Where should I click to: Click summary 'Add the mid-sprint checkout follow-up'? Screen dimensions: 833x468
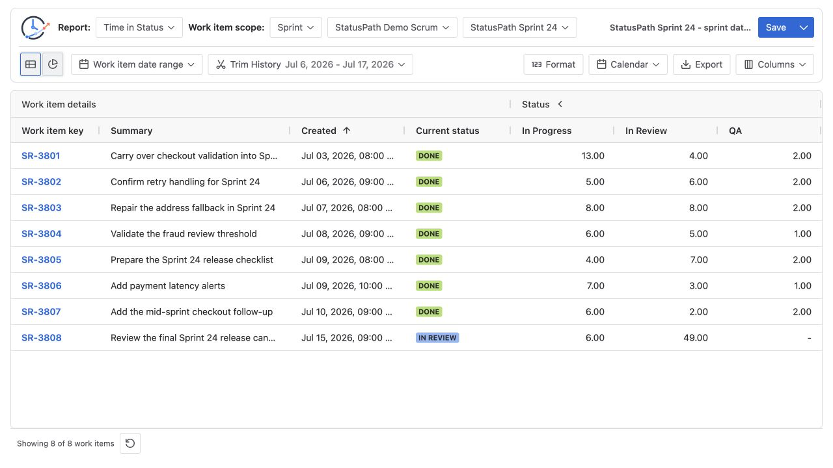[x=192, y=312]
